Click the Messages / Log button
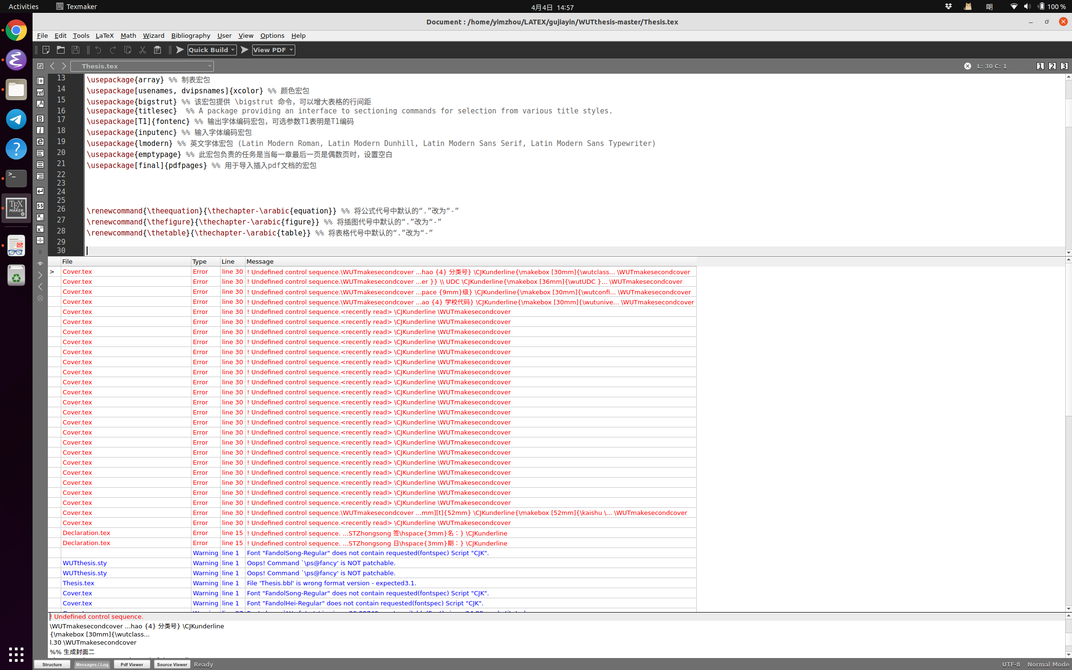This screenshot has width=1072, height=670. [92, 664]
